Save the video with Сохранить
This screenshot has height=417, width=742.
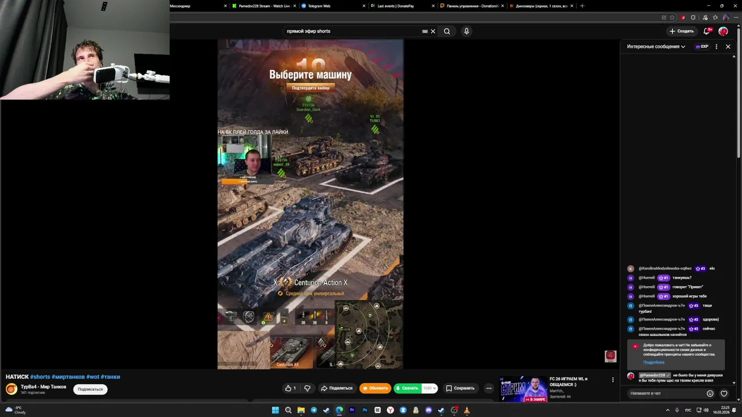pyautogui.click(x=460, y=388)
